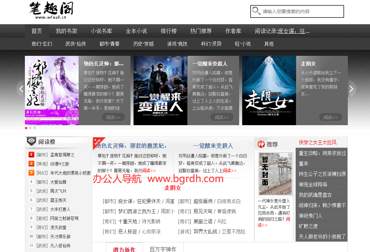Click the 阅读榜 eye icon
Viewport: 370px width, 252px height.
click(x=32, y=141)
